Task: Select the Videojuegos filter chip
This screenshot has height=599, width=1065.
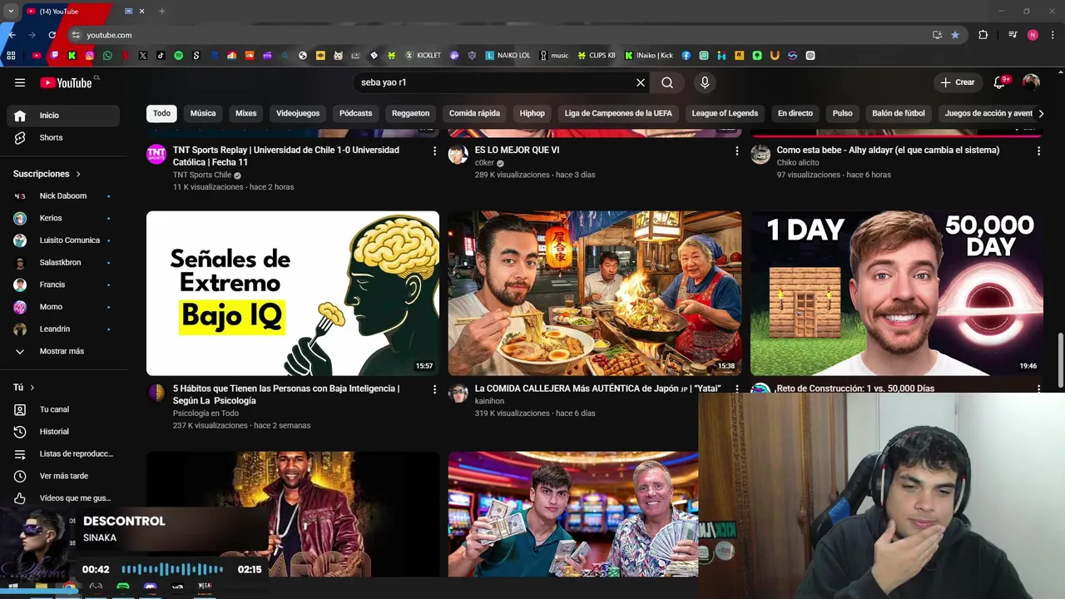Action: [298, 113]
